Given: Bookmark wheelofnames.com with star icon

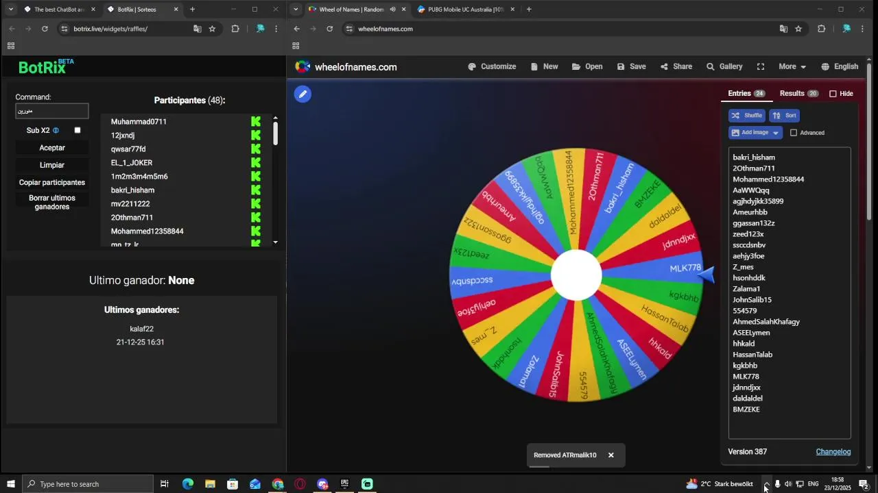Looking at the screenshot, I should click(798, 29).
